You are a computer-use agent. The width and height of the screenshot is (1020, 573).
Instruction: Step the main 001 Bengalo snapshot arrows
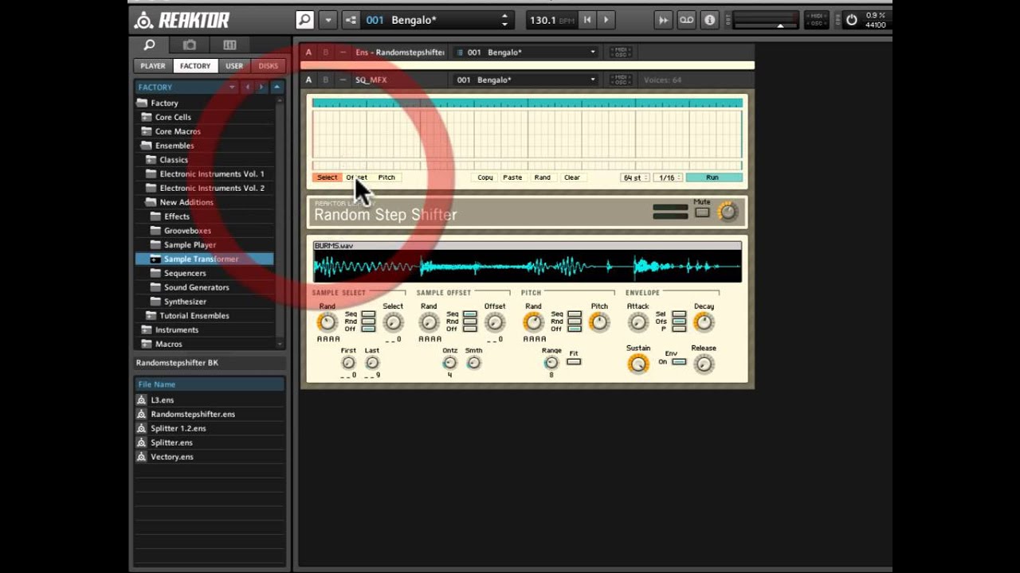point(504,20)
